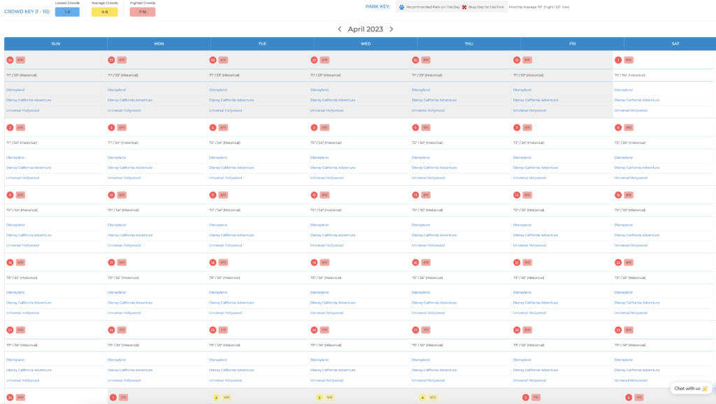Select the April 30 date circle
Screen dimensions: 716x404
click(x=10, y=398)
